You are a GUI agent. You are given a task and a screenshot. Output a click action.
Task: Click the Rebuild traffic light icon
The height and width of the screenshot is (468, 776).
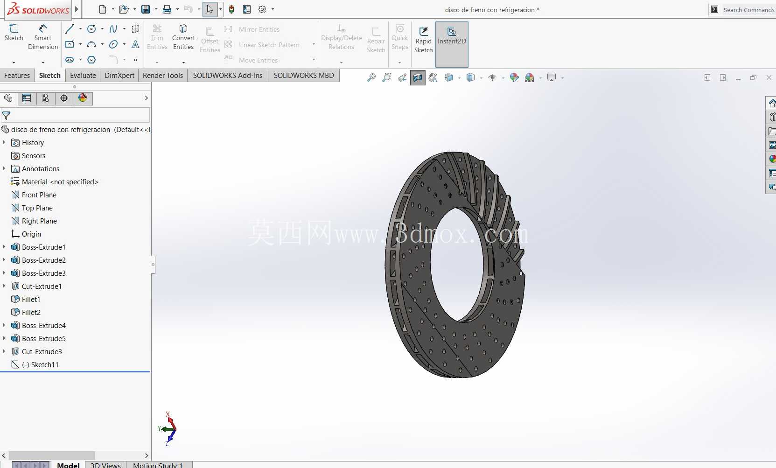pos(231,9)
